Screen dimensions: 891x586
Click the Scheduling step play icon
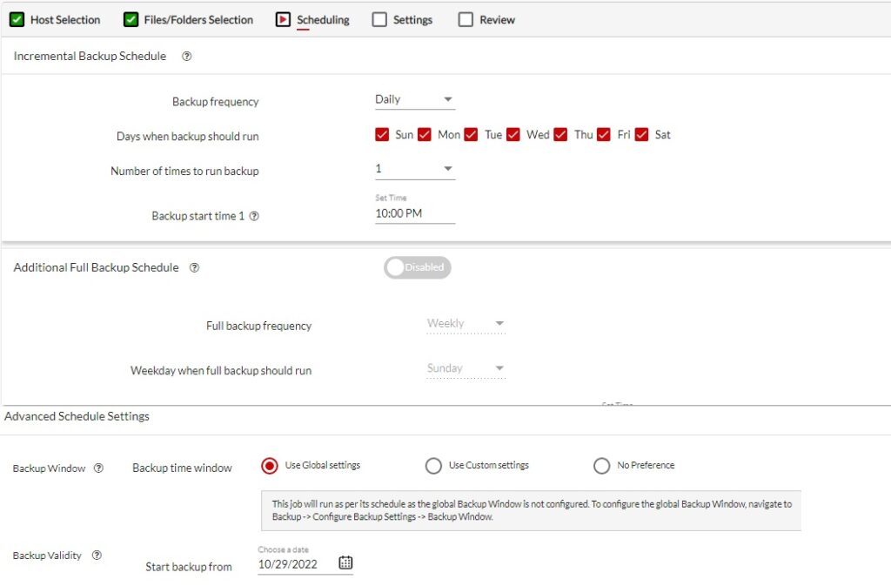coord(283,19)
